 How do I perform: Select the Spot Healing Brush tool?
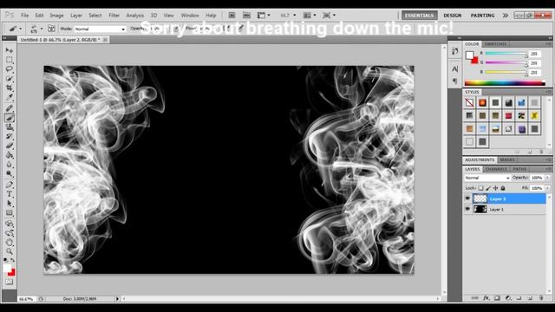[x=10, y=108]
